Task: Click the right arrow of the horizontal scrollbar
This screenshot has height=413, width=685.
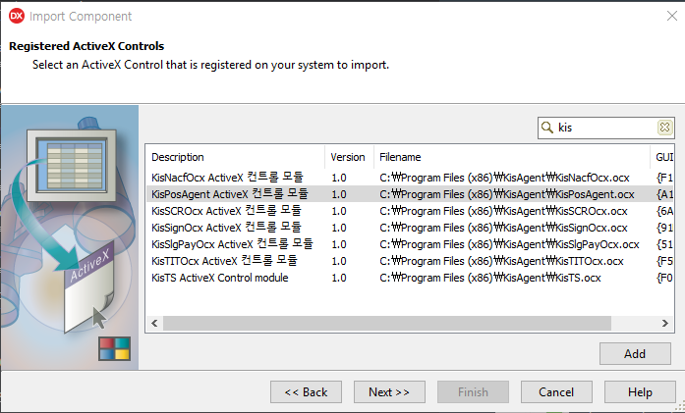Action: pyautogui.click(x=665, y=323)
